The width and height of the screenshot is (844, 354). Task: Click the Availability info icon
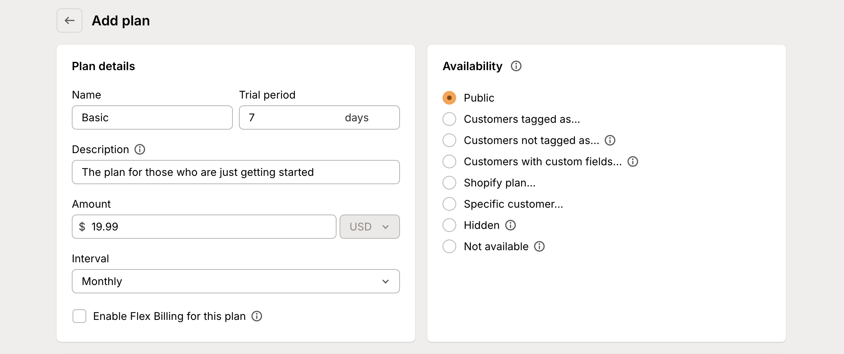[516, 66]
